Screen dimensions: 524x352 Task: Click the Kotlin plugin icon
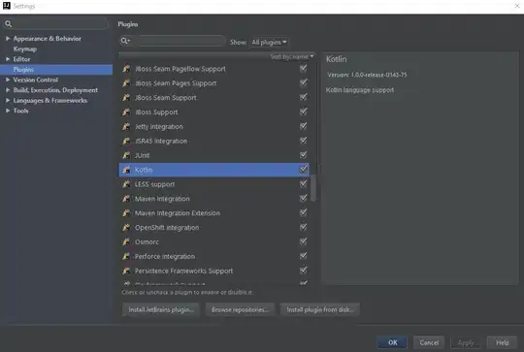126,170
